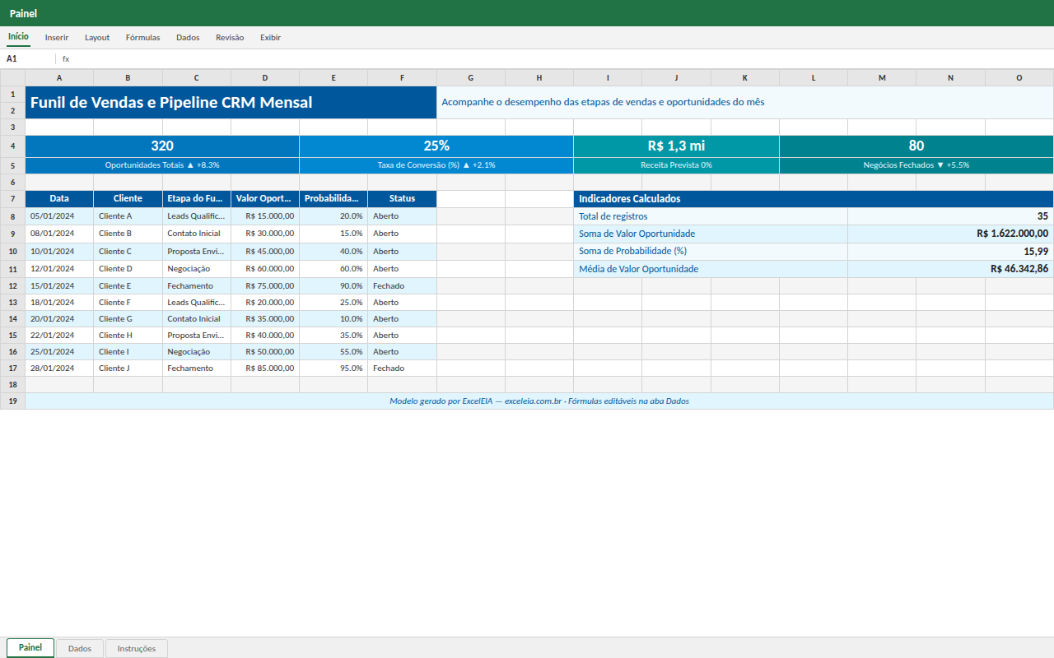Select the Painel sheet tab
Viewport: 1054px width, 658px height.
tap(30, 648)
